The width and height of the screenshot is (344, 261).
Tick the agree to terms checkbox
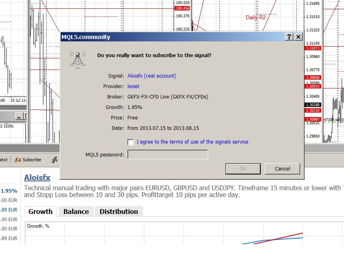point(130,142)
